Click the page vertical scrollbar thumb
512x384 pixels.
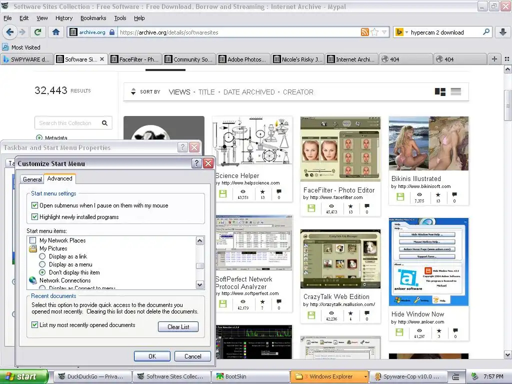pyautogui.click(x=507, y=105)
